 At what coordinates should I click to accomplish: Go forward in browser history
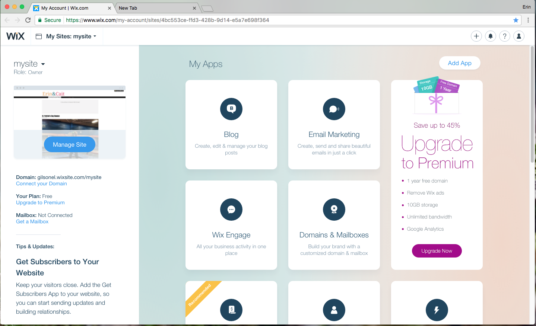(x=17, y=20)
